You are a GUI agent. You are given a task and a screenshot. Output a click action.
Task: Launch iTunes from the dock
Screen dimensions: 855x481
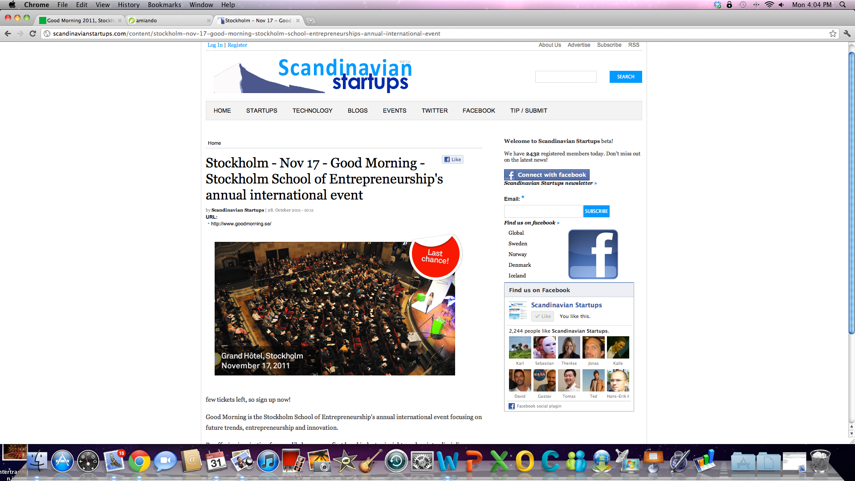(268, 461)
